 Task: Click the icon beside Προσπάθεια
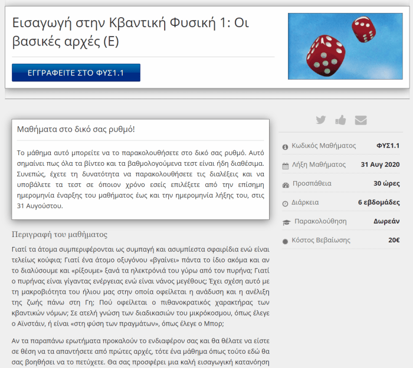pyautogui.click(x=286, y=184)
